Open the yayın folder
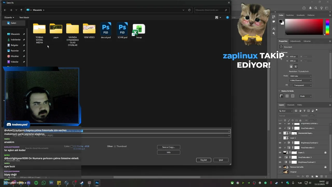 pos(56,31)
